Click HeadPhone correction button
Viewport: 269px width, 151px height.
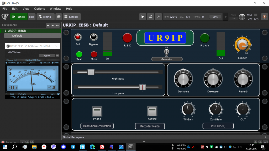click(x=97, y=126)
